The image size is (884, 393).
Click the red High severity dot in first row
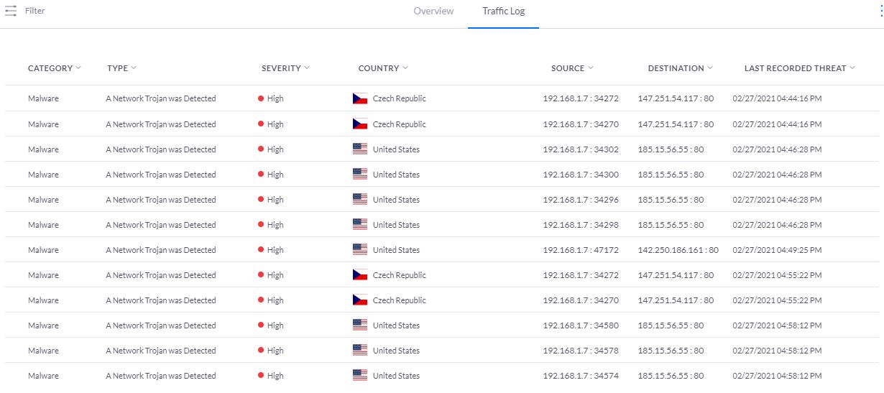pos(261,98)
